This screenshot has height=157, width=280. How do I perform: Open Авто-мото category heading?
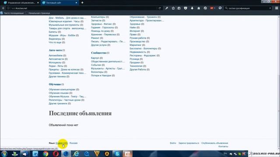[x=56, y=50]
